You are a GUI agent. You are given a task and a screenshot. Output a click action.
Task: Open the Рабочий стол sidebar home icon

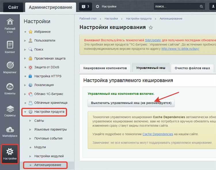(x=10, y=22)
